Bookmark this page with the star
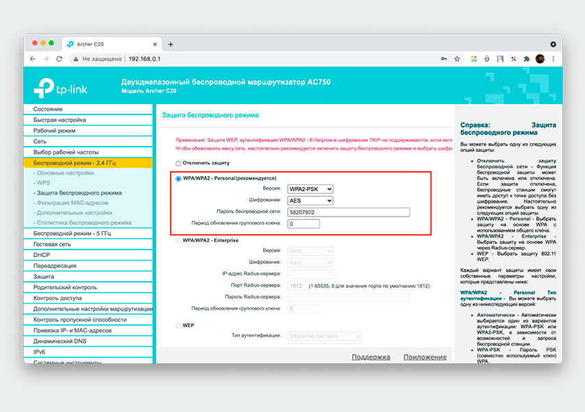The width and height of the screenshot is (585, 412). click(457, 59)
